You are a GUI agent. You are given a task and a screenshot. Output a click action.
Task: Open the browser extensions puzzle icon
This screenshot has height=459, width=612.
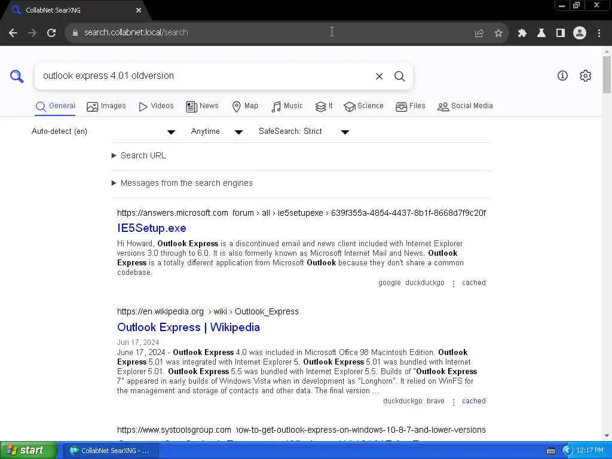[522, 33]
